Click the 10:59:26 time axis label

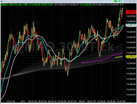[x=101, y=101]
